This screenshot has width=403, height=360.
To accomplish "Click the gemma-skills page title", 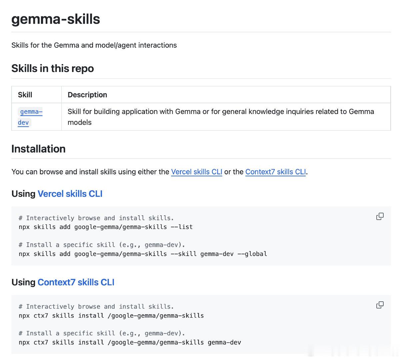I will click(56, 19).
